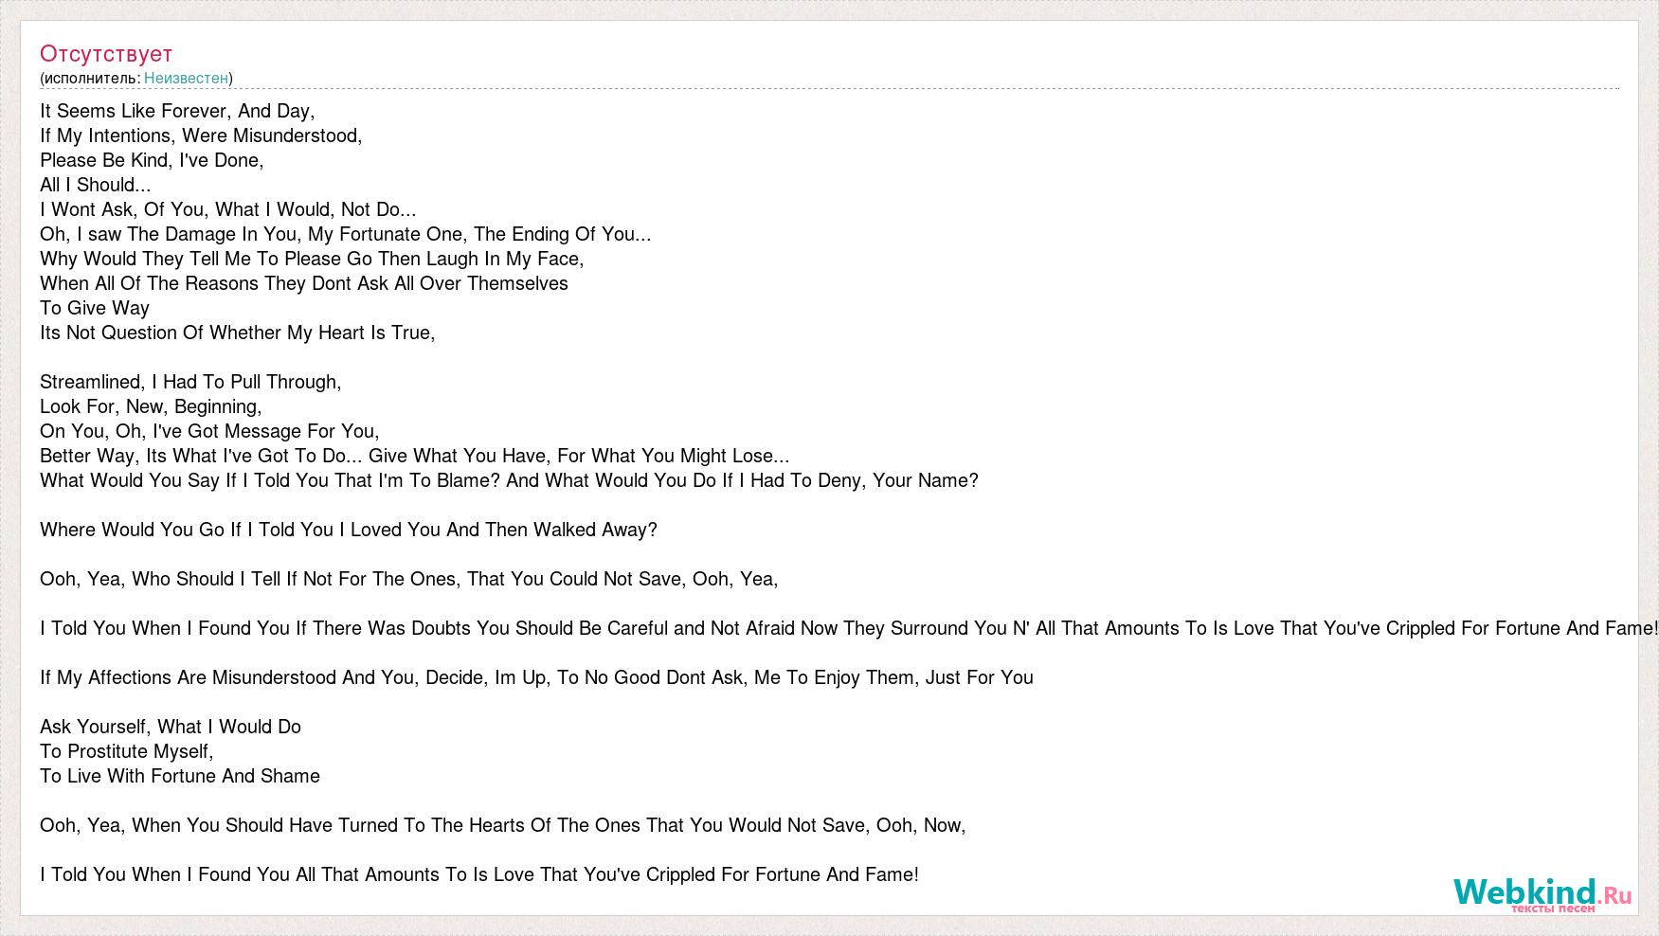
Task: Click the line "Ooh, Yea, When You Should Have Turned"
Action: coord(503,825)
